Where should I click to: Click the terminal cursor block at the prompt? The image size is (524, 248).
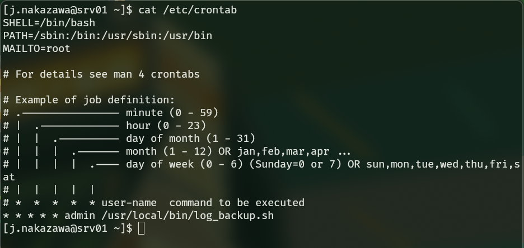142,228
